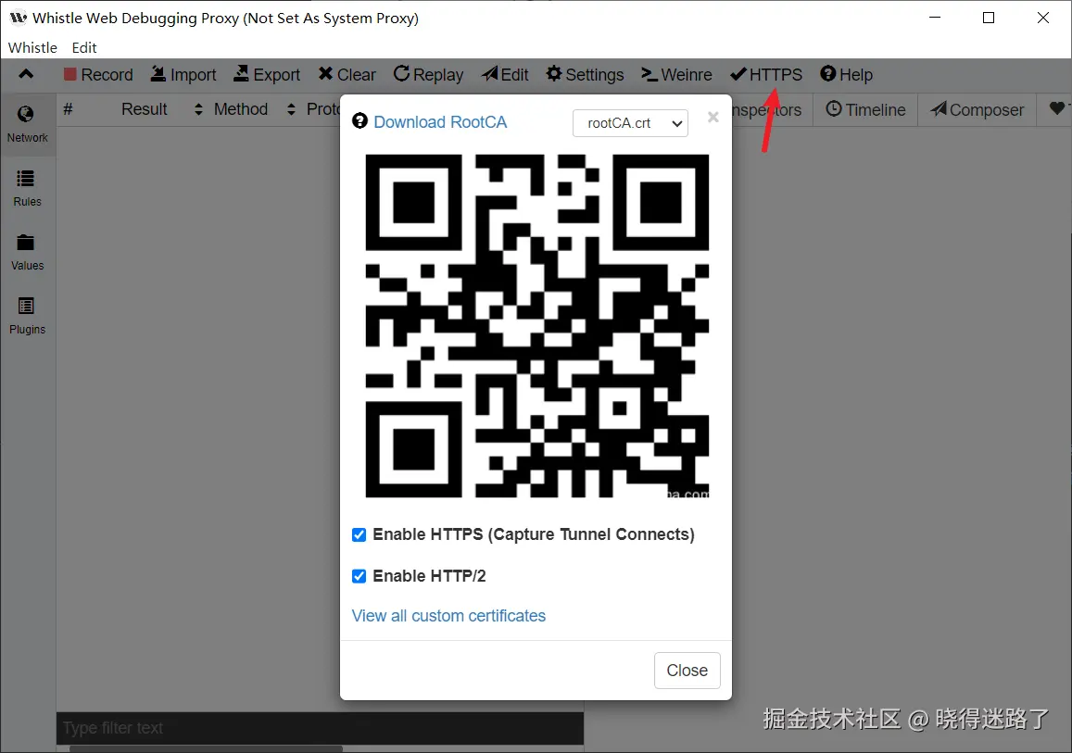Minimize the Whistle window

[935, 18]
